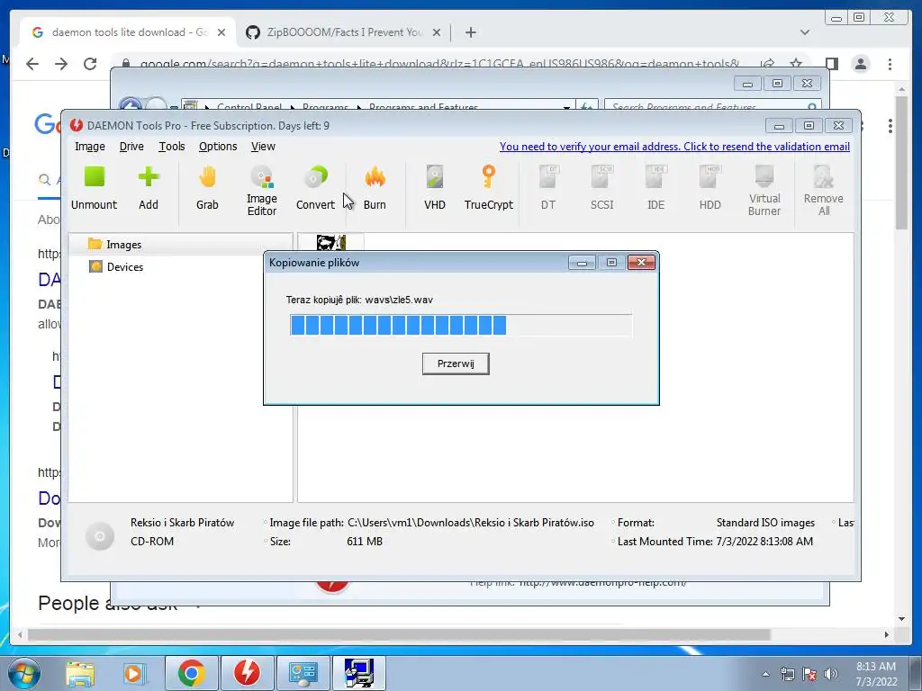The image size is (922, 691).
Task: Click the installer taskbar icon
Action: (x=359, y=673)
